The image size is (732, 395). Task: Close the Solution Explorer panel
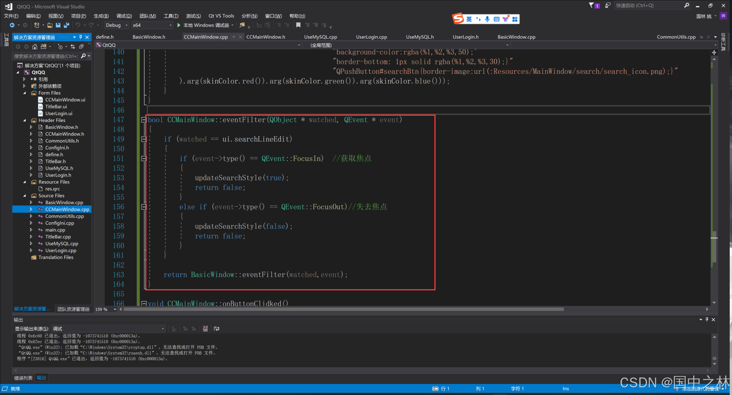[87, 37]
